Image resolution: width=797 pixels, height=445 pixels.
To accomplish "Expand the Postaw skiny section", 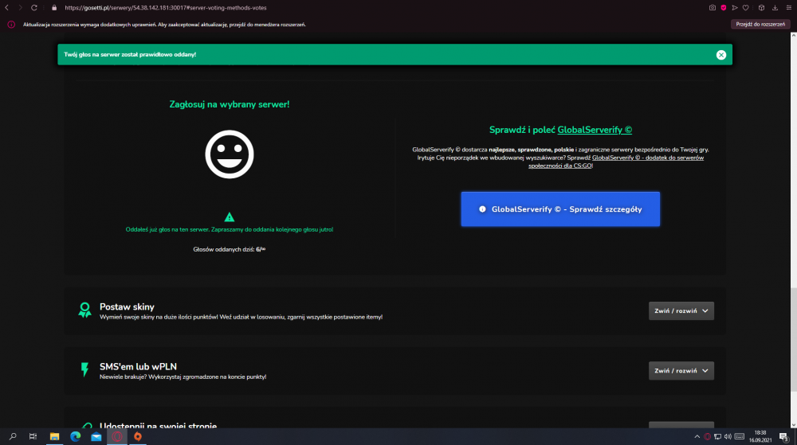I will tap(681, 311).
